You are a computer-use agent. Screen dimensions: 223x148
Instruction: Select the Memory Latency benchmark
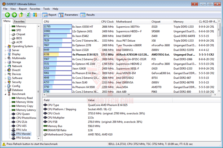[26, 110]
